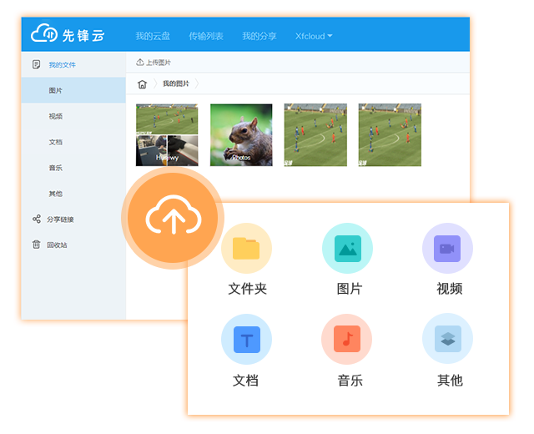This screenshot has height=434, width=534.
Task: Click the 上传图片 upload button
Action: click(154, 63)
